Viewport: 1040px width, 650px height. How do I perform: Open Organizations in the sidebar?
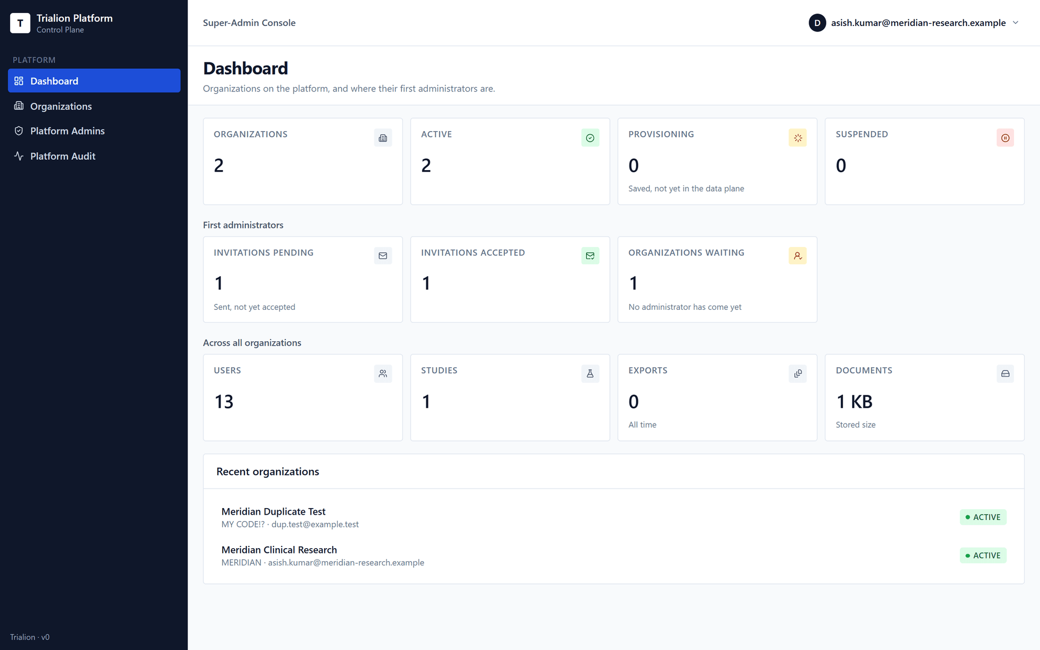tap(94, 106)
